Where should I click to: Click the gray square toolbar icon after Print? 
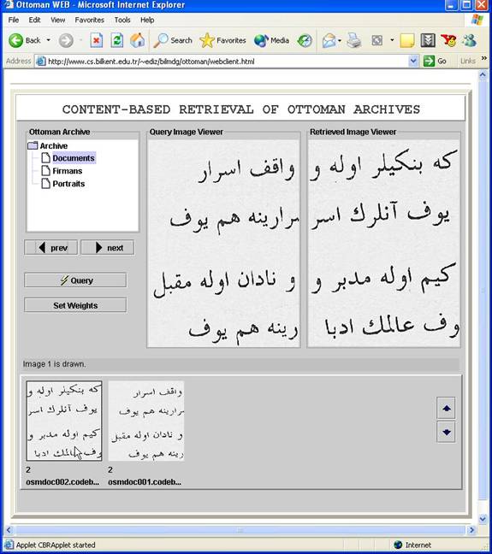pyautogui.click(x=377, y=41)
